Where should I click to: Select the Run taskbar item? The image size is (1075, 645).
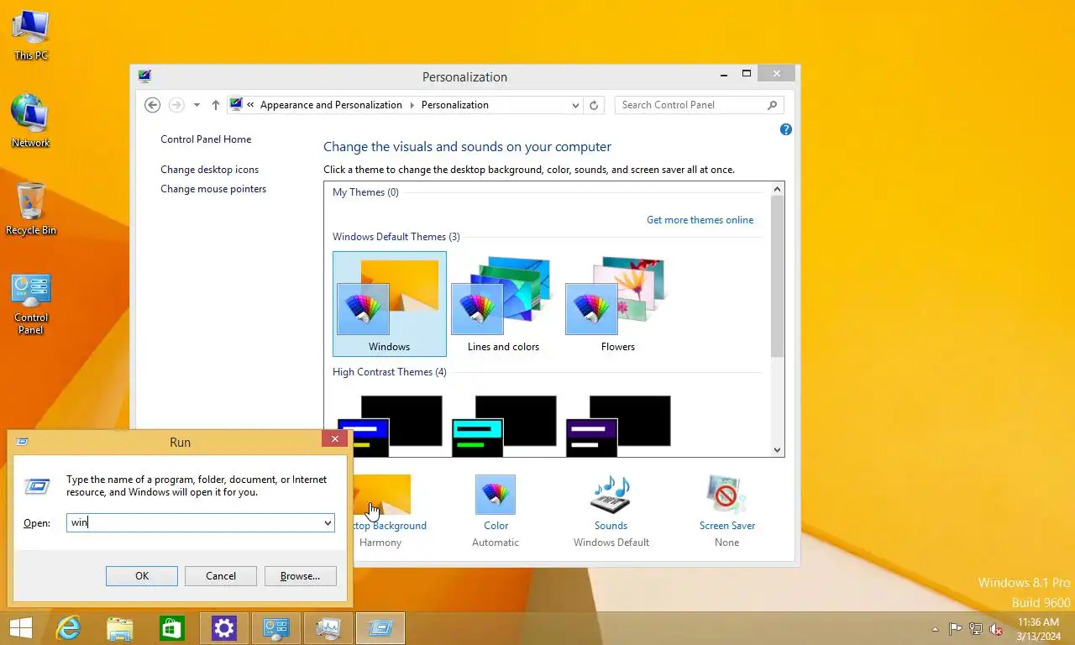pyautogui.click(x=380, y=628)
